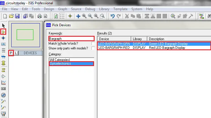
Task: Click the Zoom to area icon
Action: (103, 16)
